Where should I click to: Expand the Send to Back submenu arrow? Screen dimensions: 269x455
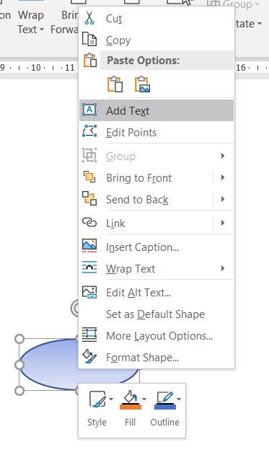[x=223, y=199]
